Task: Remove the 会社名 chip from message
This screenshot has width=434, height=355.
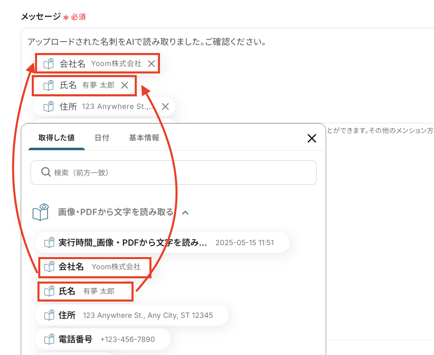Action: pos(151,64)
